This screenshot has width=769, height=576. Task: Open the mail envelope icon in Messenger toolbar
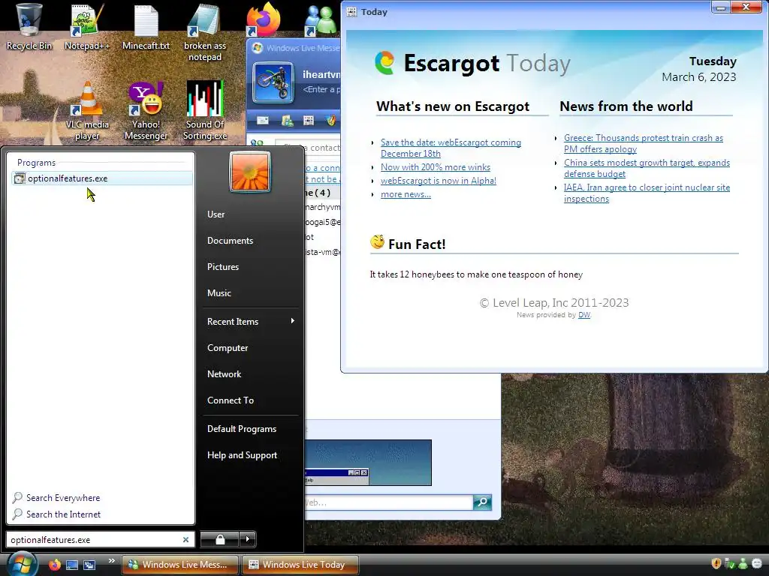pos(263,121)
